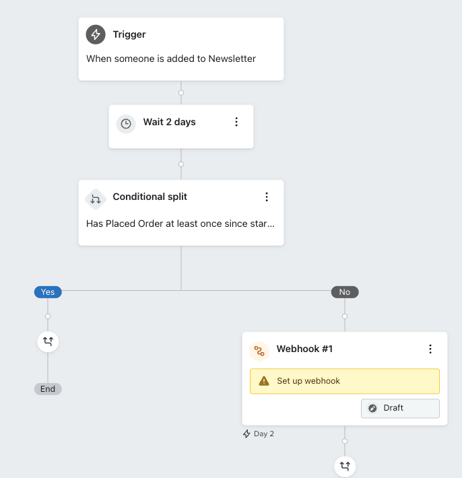Click the Day 2 lightning icon

(x=246, y=434)
